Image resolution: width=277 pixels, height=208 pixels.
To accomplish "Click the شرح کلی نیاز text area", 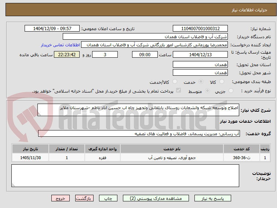I will [x=138, y=110].
